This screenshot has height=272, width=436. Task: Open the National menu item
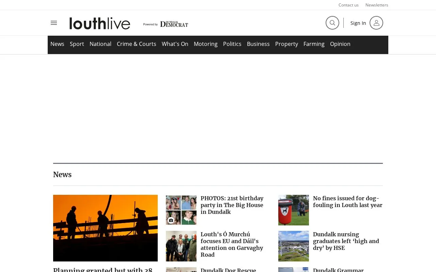(x=100, y=44)
